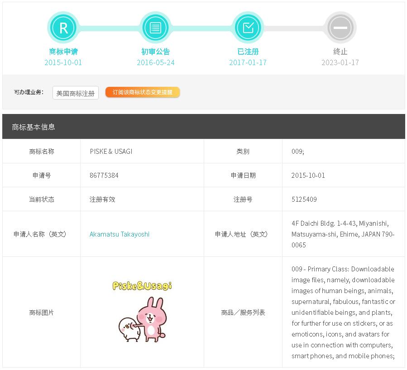Click the 商标申请 stage label
The height and width of the screenshot is (370, 407).
(x=63, y=52)
